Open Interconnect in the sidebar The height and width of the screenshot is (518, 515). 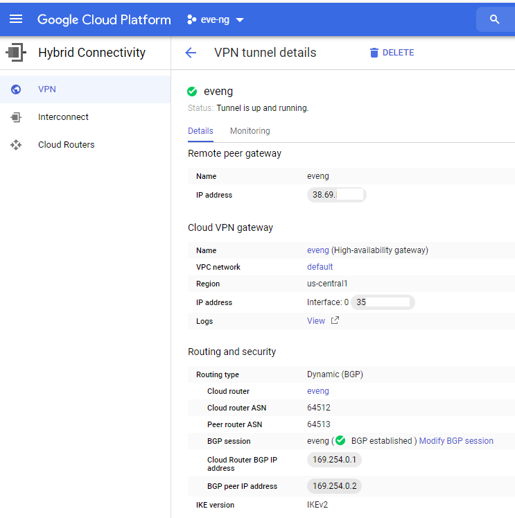click(85, 117)
